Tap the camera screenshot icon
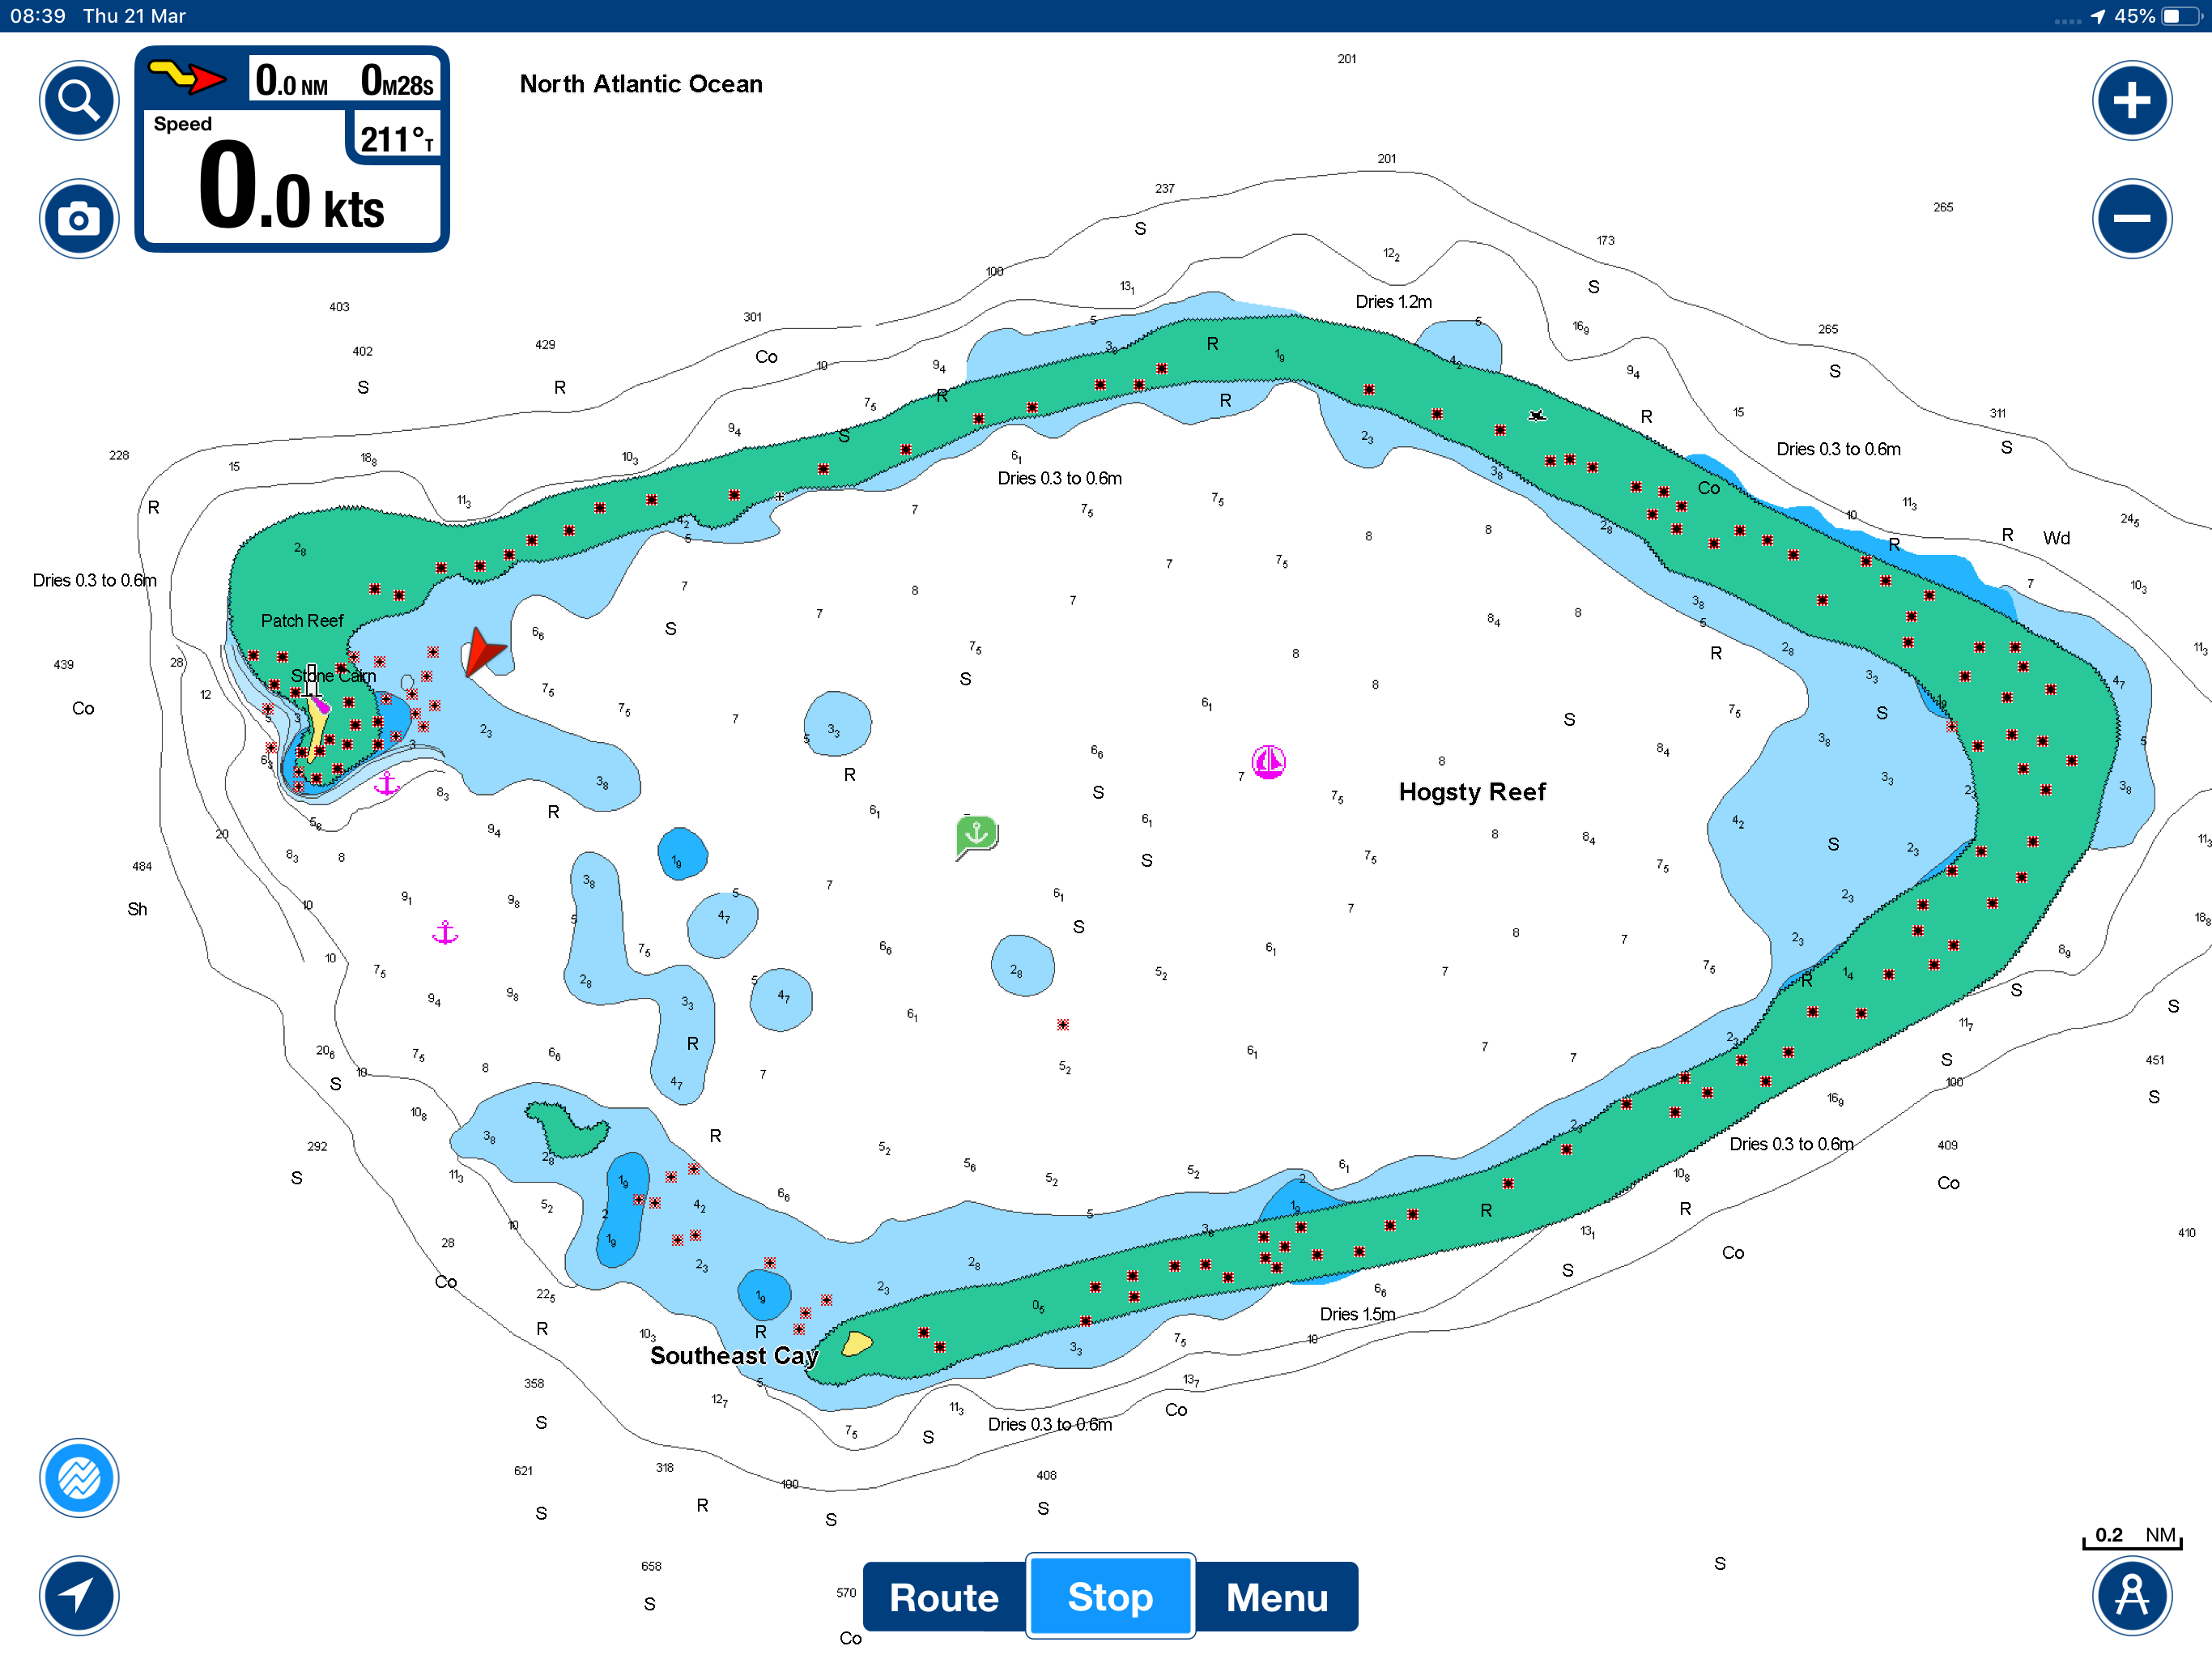Image resolution: width=2212 pixels, height=1659 pixels. tap(79, 218)
